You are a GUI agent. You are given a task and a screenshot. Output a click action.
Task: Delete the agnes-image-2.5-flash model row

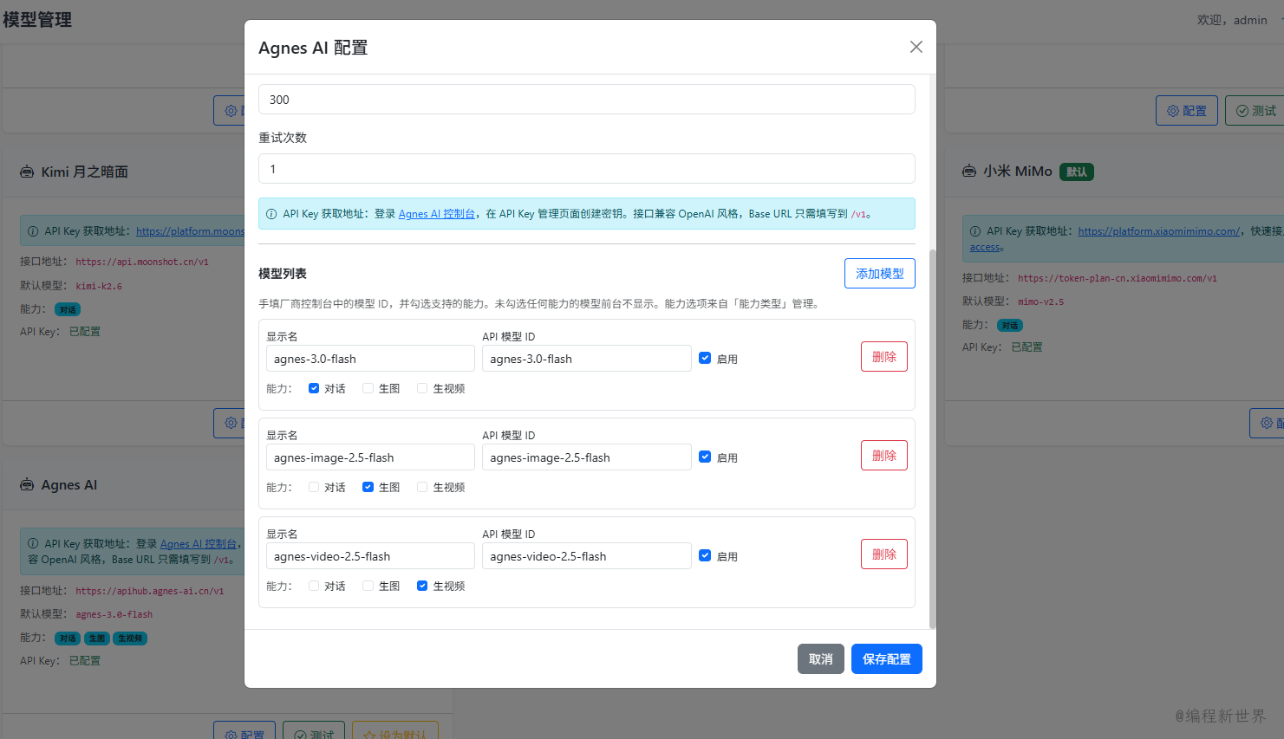pos(884,456)
